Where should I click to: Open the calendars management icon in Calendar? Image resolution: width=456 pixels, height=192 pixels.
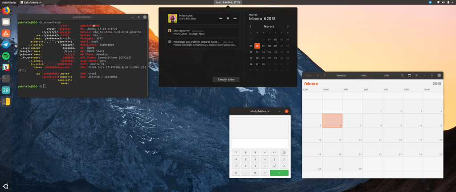(410, 76)
